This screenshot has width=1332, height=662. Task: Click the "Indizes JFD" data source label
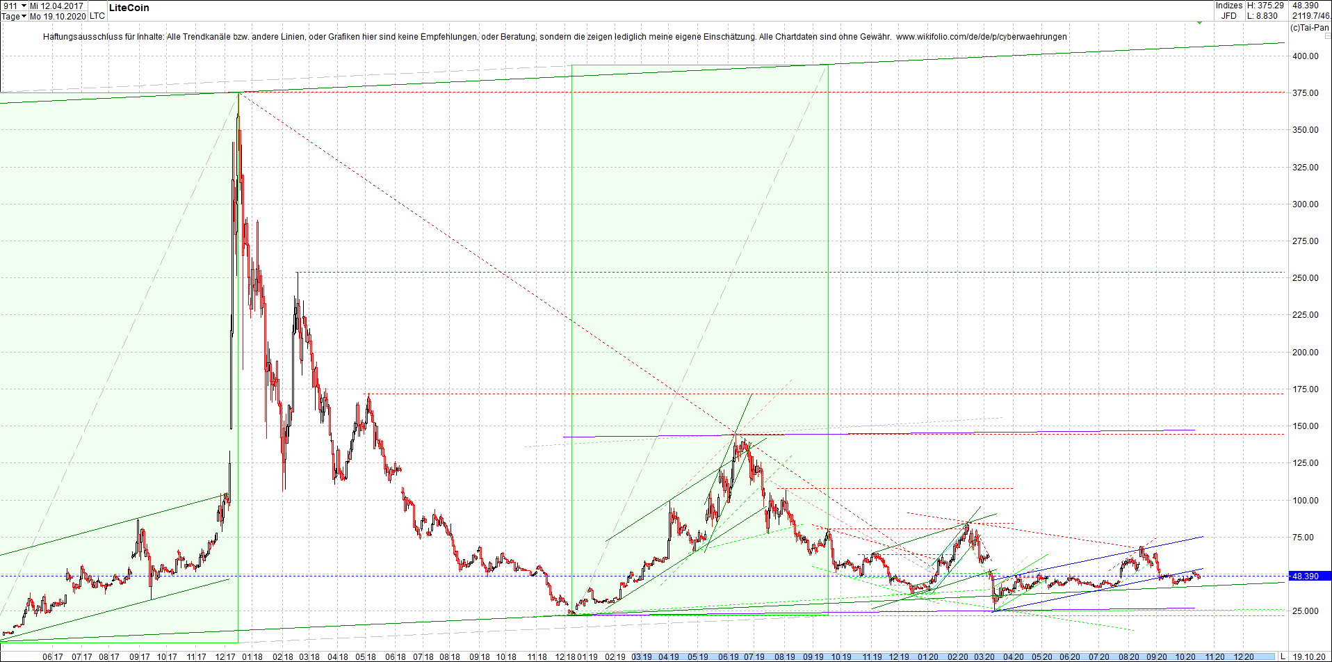[1229, 10]
